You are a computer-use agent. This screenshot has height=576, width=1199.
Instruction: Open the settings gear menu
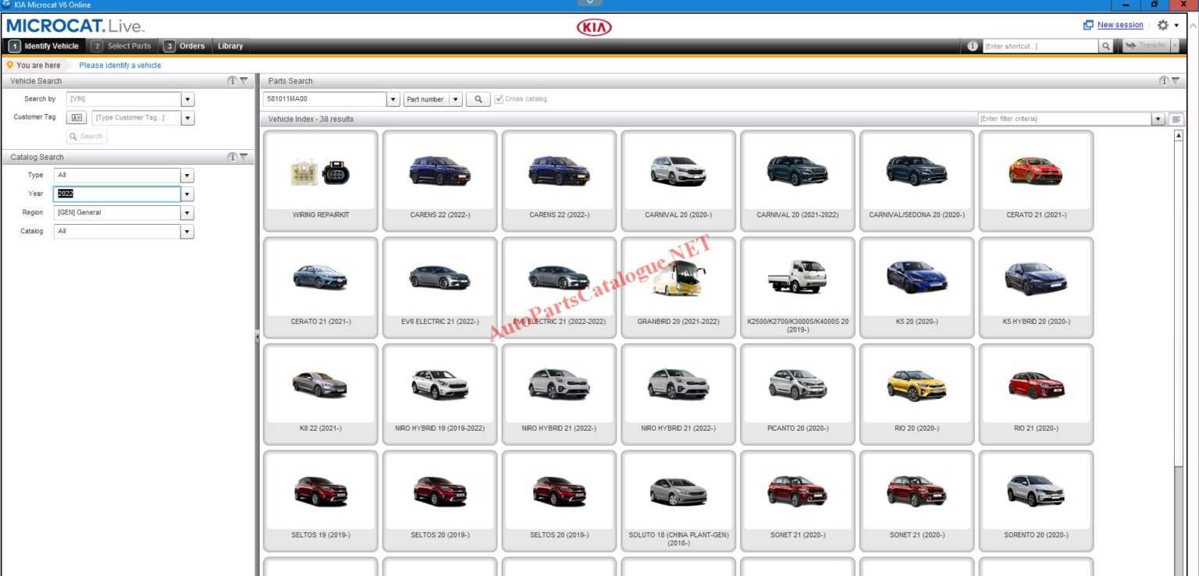pyautogui.click(x=1162, y=25)
